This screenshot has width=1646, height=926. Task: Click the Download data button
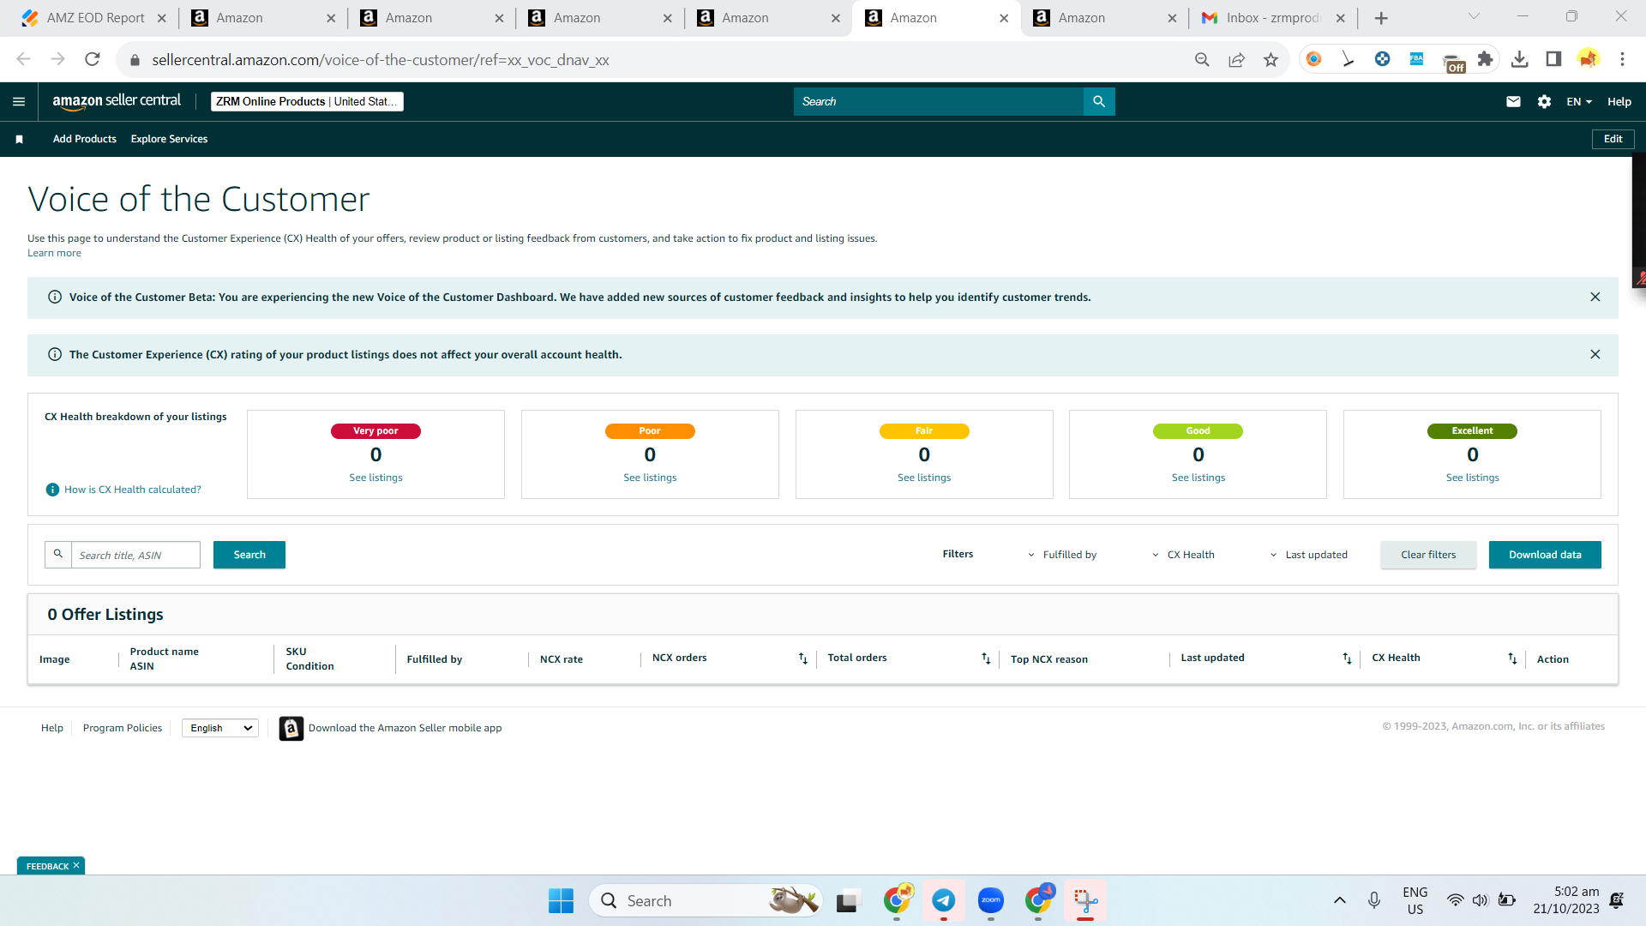click(1545, 555)
